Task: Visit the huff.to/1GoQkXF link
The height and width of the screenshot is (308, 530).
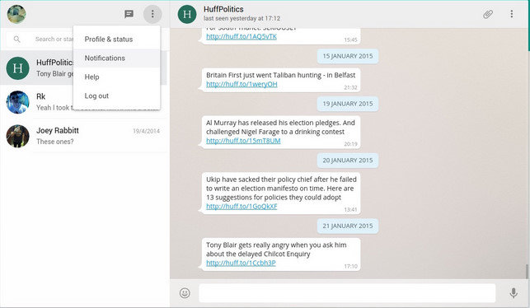Action: point(242,207)
